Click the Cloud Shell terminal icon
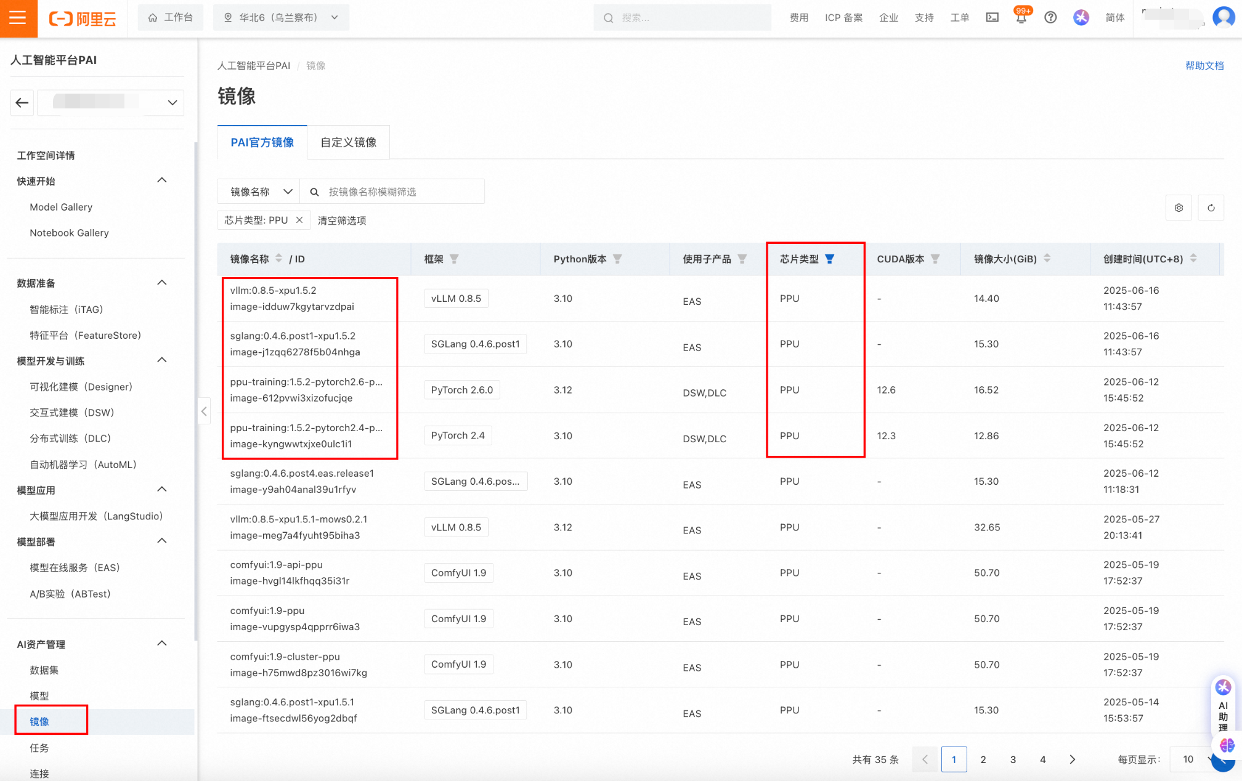Image resolution: width=1242 pixels, height=781 pixels. pos(992,18)
